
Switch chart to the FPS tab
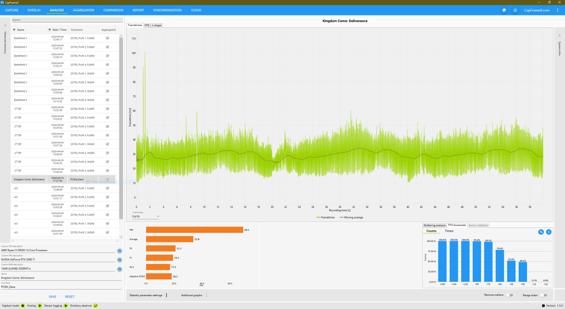pos(147,25)
